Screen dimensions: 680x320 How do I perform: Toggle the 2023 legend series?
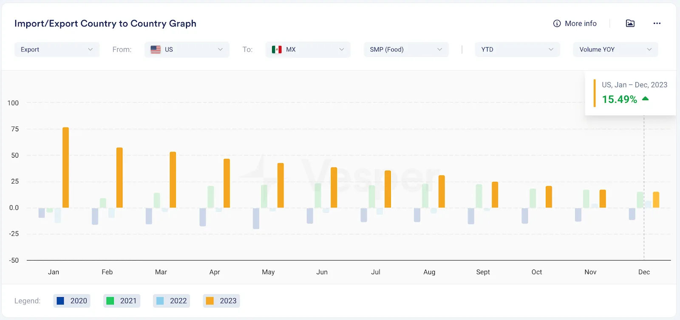pos(221,301)
